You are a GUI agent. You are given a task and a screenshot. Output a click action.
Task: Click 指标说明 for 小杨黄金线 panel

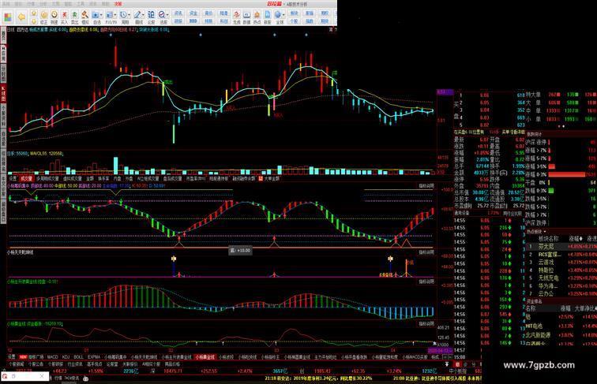tap(426, 323)
